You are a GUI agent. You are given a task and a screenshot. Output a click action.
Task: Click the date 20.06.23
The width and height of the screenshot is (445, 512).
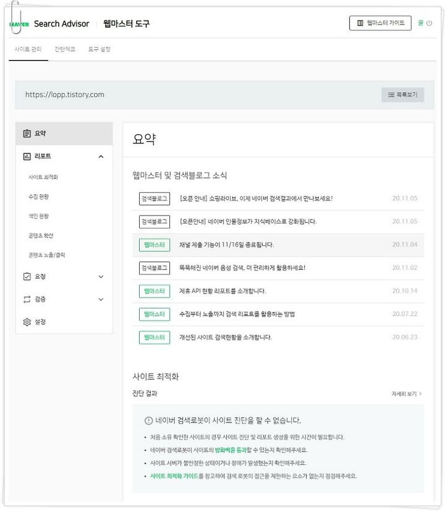pyautogui.click(x=405, y=337)
